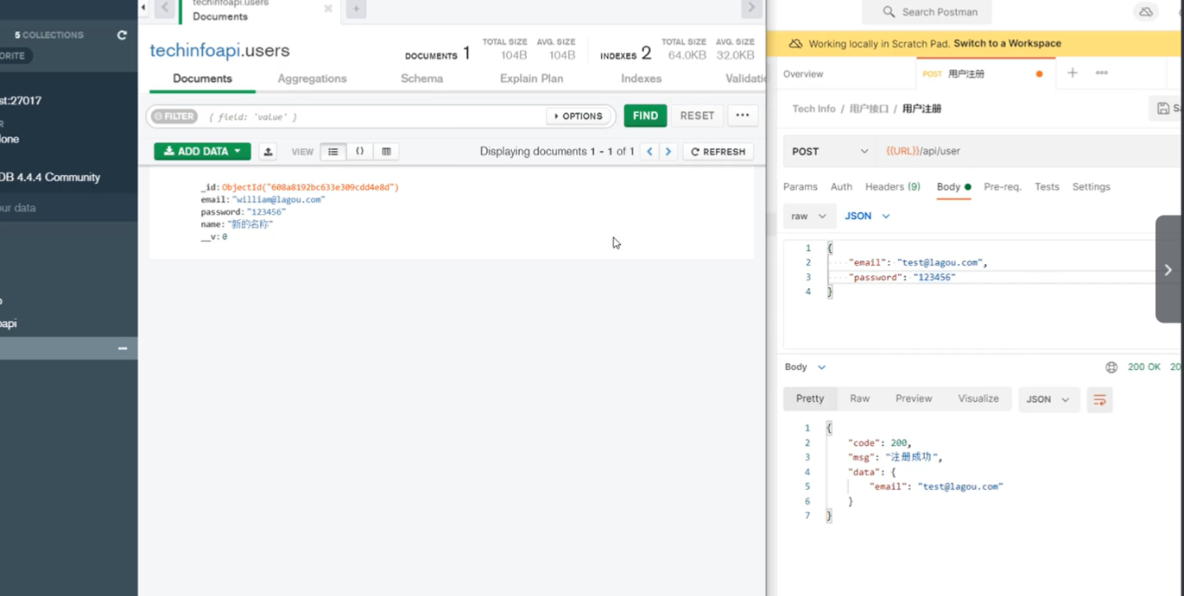Click the 用户接口 breadcrumb
Screen dimensions: 1184x596
[x=869, y=109]
